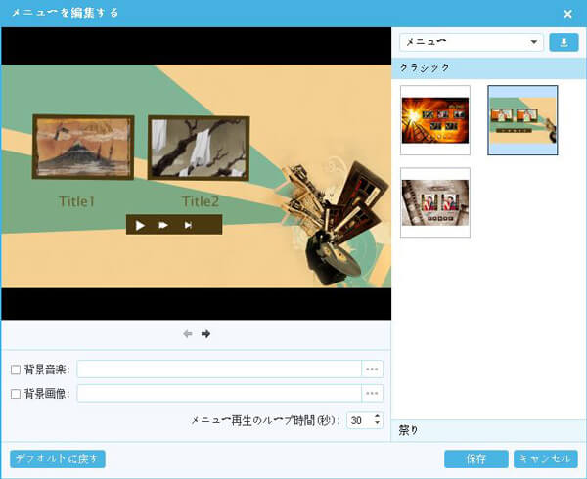The image size is (587, 479).
Task: Browse for a background music file
Action: 372,370
